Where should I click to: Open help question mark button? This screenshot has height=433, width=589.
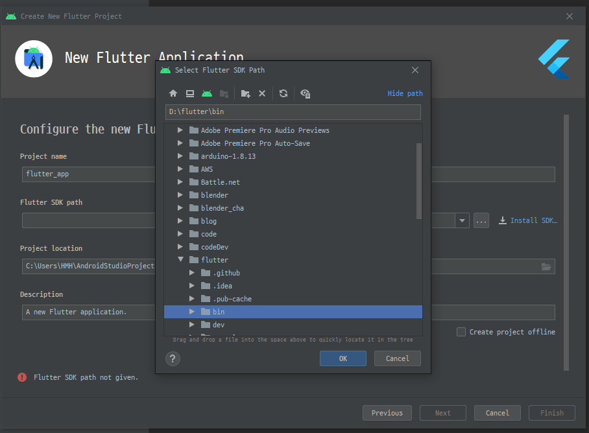point(173,358)
